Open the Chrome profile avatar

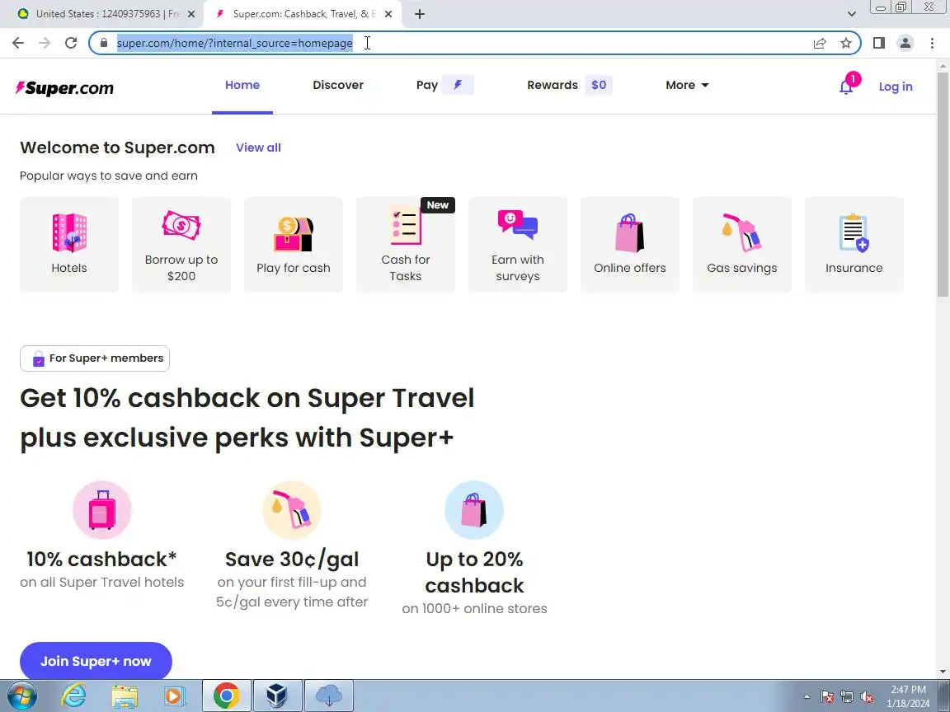point(905,43)
